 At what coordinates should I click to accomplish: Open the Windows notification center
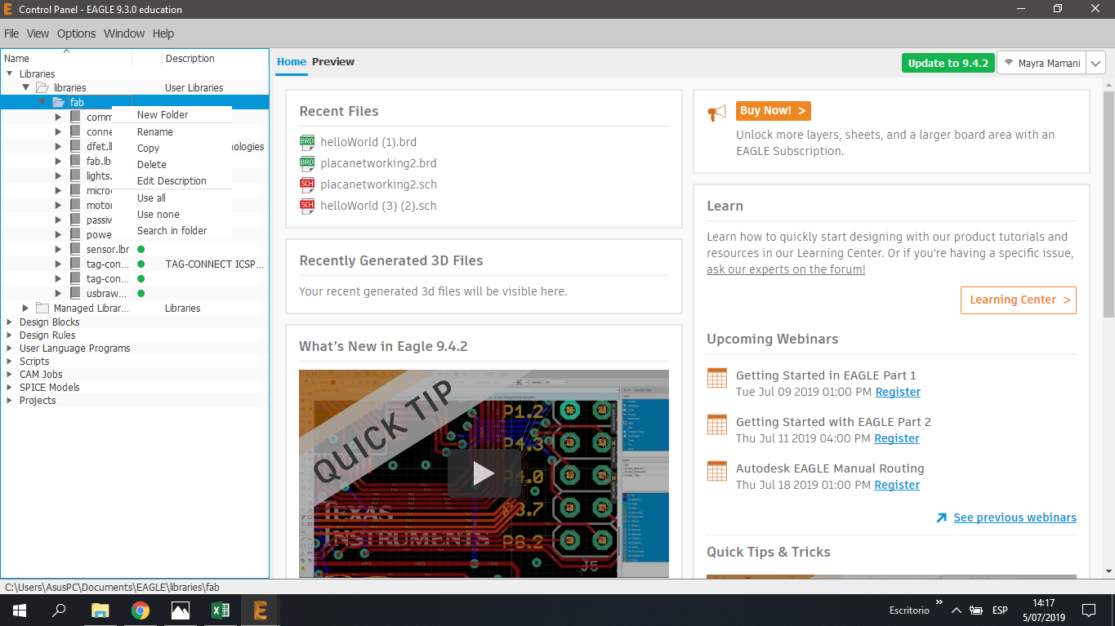(1089, 610)
